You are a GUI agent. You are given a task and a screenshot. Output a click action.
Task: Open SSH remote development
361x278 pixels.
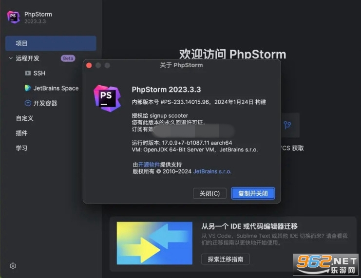pyautogui.click(x=39, y=73)
